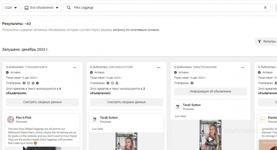Click ID Библиотеки: 2341232012737598 text
Screen dimensions: 277x150
pyautogui.click(x=111, y=67)
